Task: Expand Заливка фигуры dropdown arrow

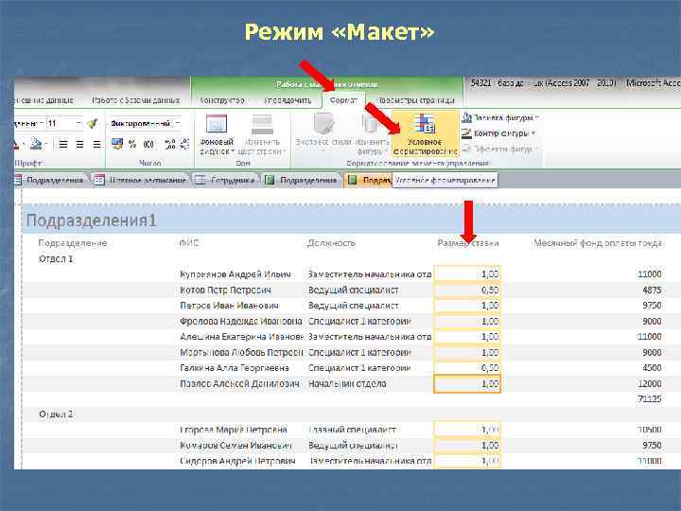Action: point(537,117)
